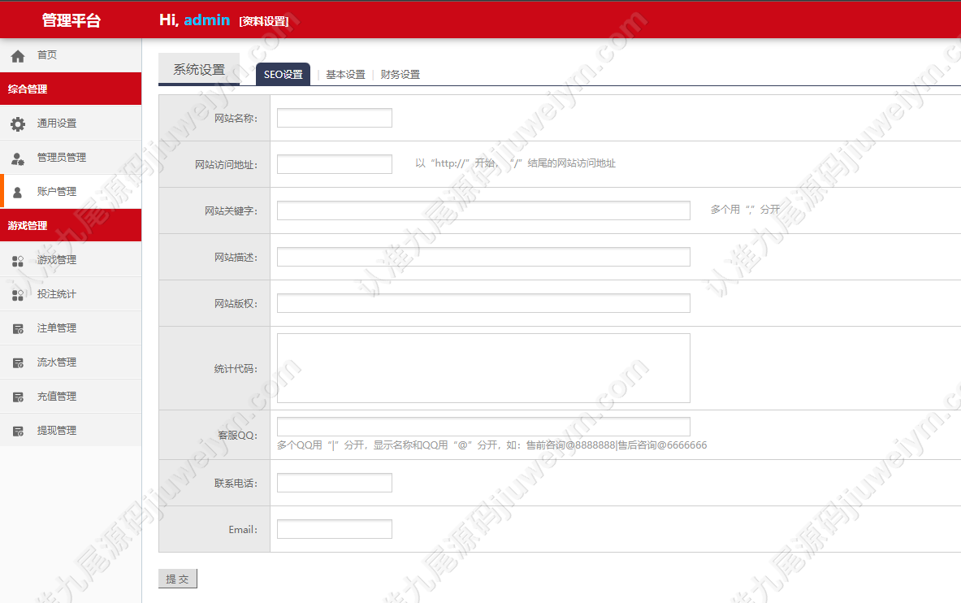Click the admin user icon for 管理员管理
This screenshot has width=961, height=603.
18,159
